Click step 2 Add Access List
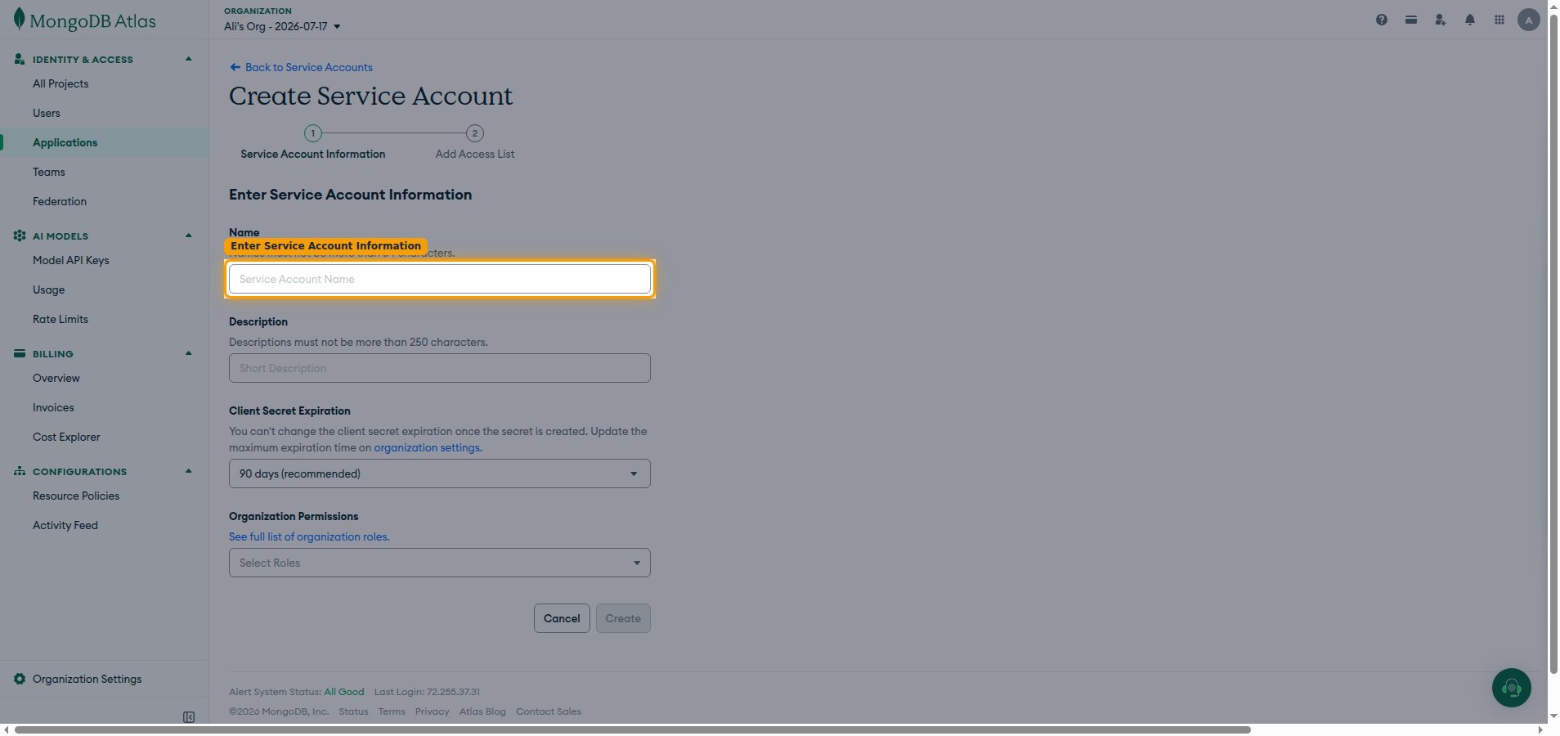Viewport: 1560px width, 736px height. 475,143
